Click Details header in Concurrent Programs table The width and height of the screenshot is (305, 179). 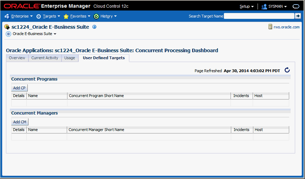click(19, 96)
